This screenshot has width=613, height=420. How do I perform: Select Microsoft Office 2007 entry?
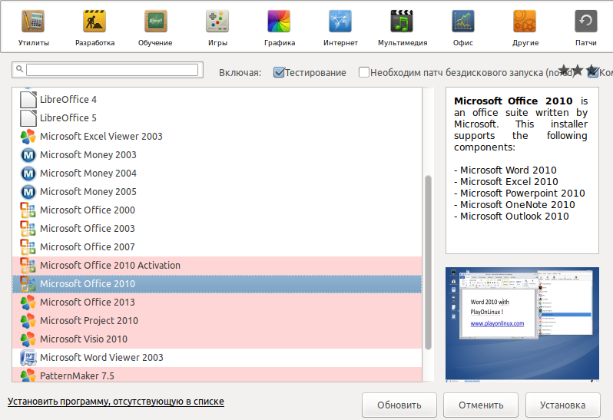point(217,247)
